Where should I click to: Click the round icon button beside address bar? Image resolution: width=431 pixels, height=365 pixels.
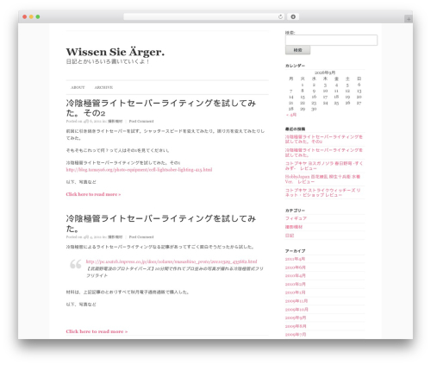point(293,17)
